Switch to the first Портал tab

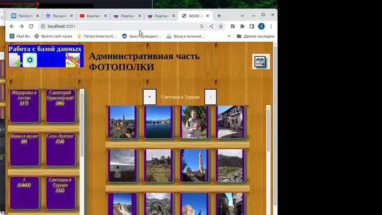pyautogui.click(x=127, y=16)
